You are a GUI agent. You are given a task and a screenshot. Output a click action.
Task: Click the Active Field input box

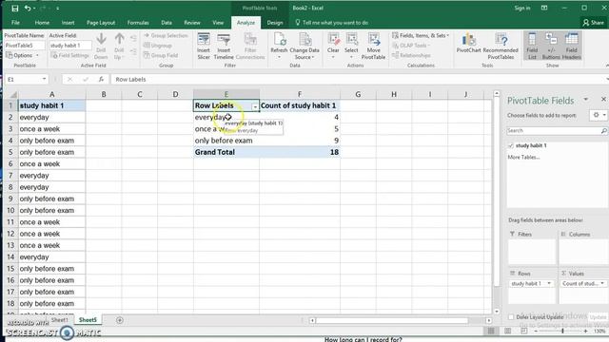[x=70, y=46]
